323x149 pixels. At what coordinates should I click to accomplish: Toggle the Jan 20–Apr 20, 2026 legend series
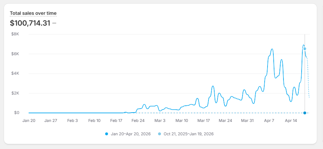[x=128, y=134]
